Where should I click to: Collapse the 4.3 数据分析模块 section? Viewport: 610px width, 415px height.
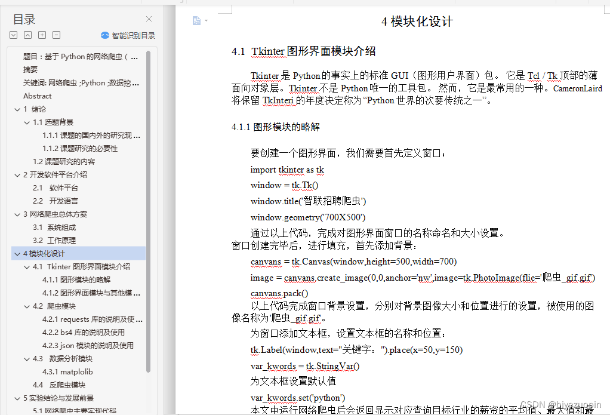click(27, 359)
